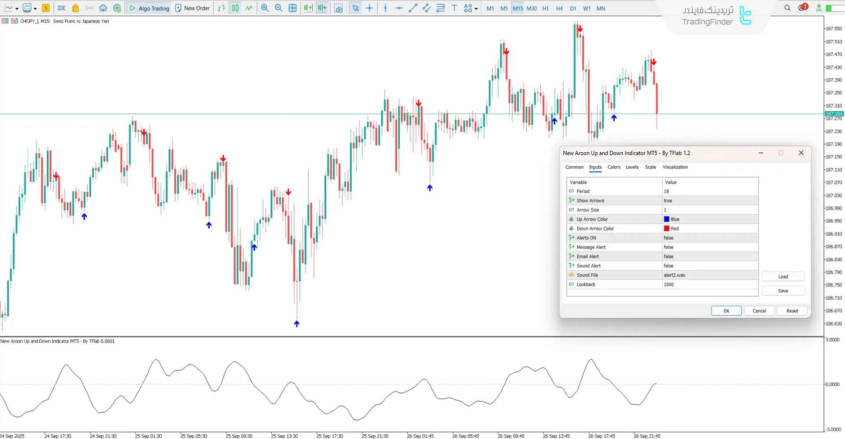Toggle the Algo Trading button
This screenshot has width=845, height=439.
(149, 8)
